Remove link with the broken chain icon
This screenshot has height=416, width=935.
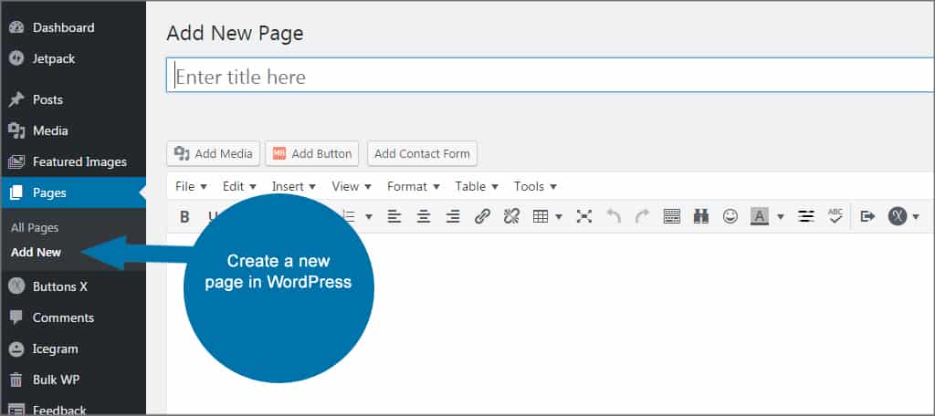511,216
